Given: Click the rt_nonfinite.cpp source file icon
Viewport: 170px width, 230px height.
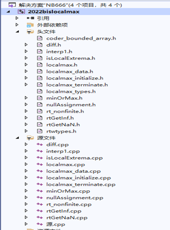Looking at the screenshot, I should pos(40,204).
